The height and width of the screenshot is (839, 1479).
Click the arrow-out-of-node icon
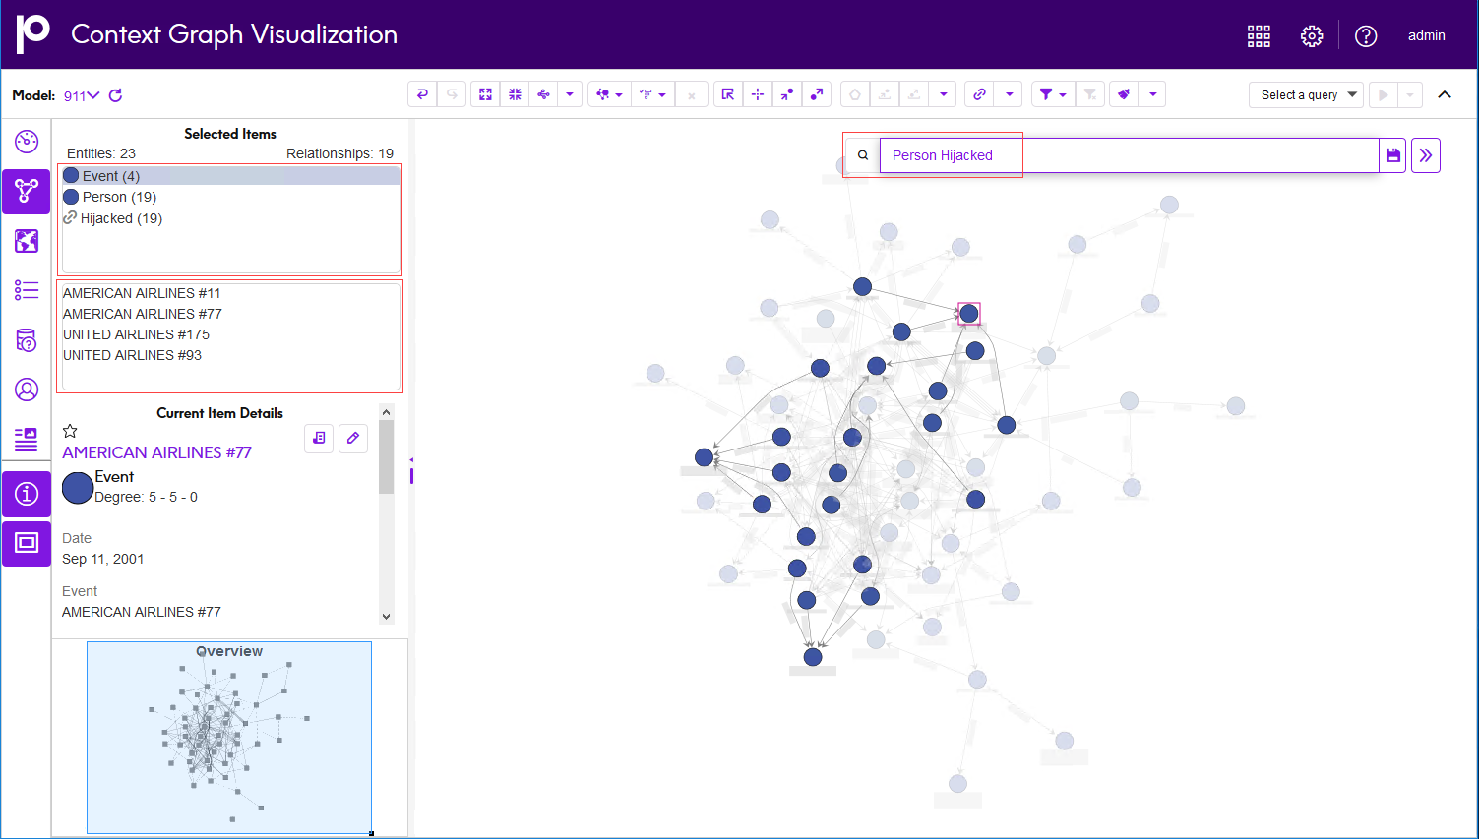817,94
